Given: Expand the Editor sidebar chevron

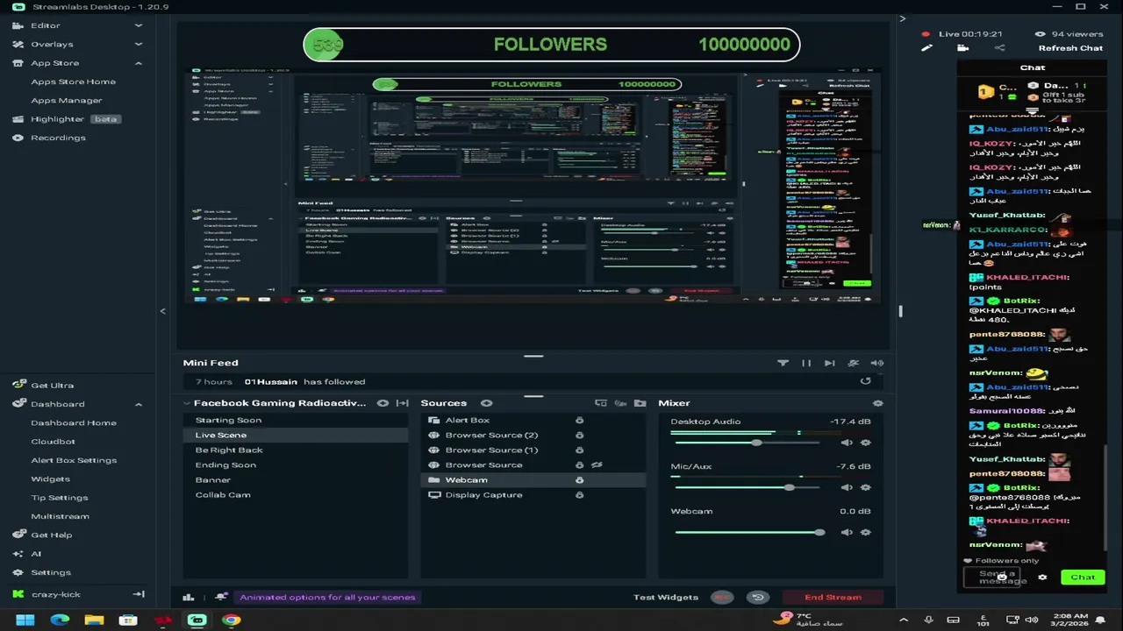Looking at the screenshot, I should pyautogui.click(x=139, y=25).
